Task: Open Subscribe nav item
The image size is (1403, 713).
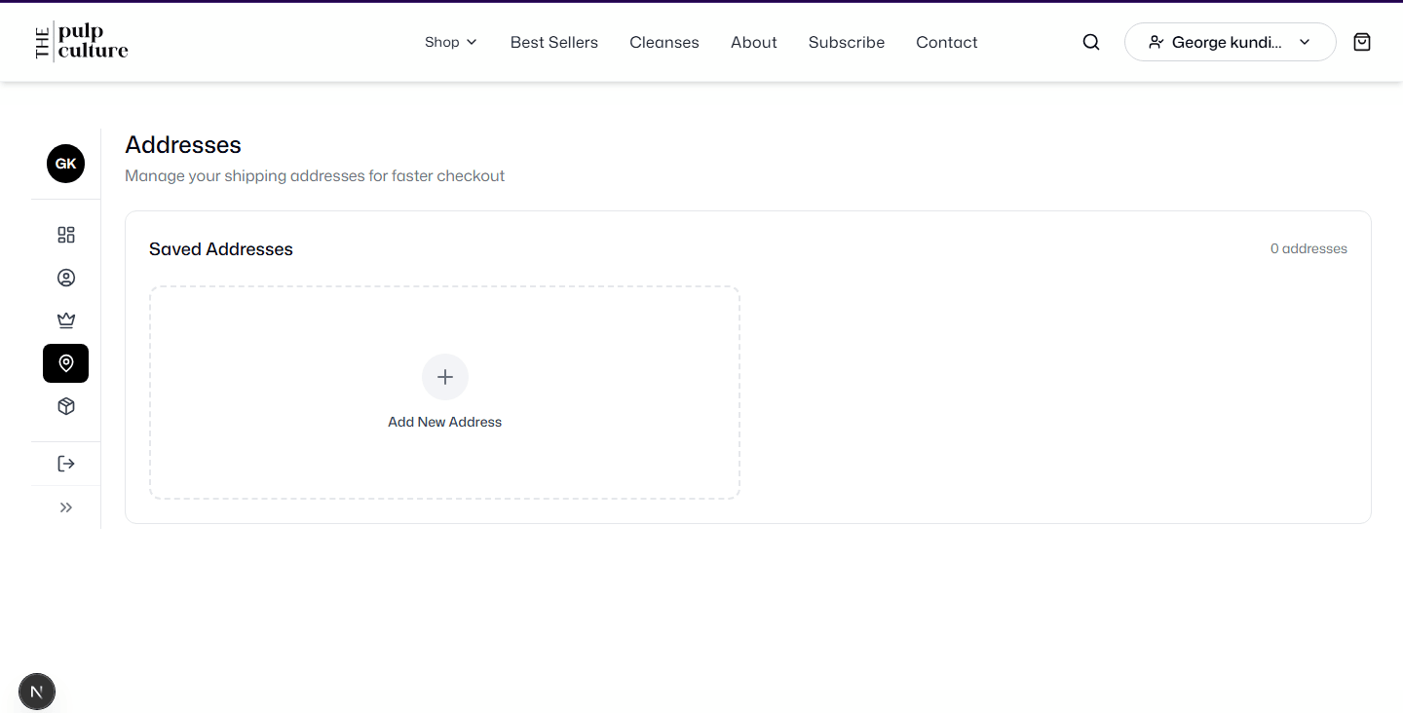Action: tap(847, 42)
